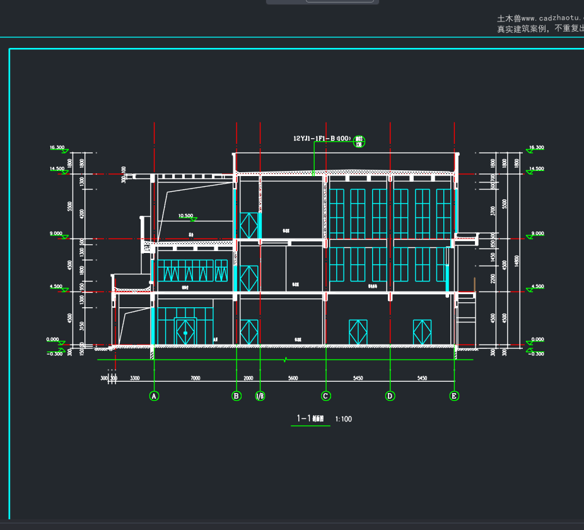Select the 14800 overall height dimension
The image size is (584, 530).
pyautogui.click(x=517, y=261)
